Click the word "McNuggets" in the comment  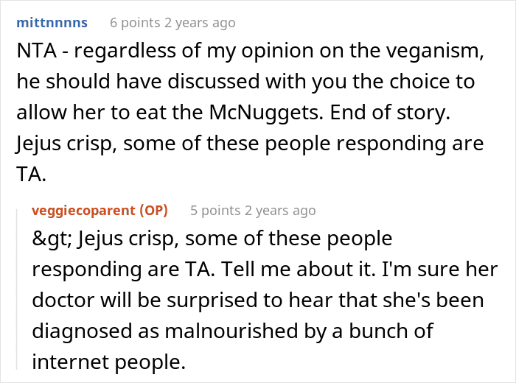[x=264, y=113]
